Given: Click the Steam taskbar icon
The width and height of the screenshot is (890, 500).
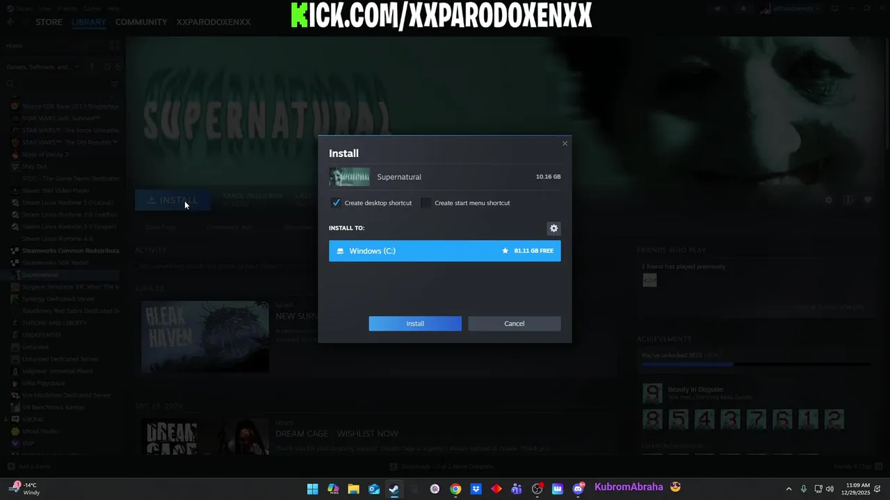Looking at the screenshot, I should pos(394,489).
